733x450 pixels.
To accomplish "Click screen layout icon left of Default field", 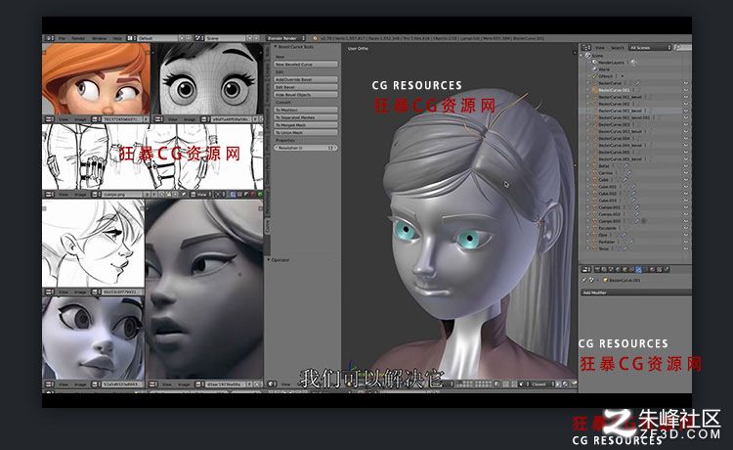I will (x=131, y=38).
